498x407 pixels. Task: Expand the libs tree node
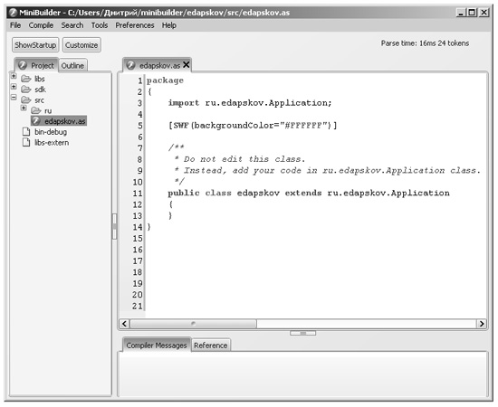tap(14, 76)
